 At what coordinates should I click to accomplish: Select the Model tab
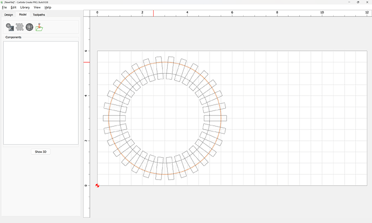tap(23, 15)
